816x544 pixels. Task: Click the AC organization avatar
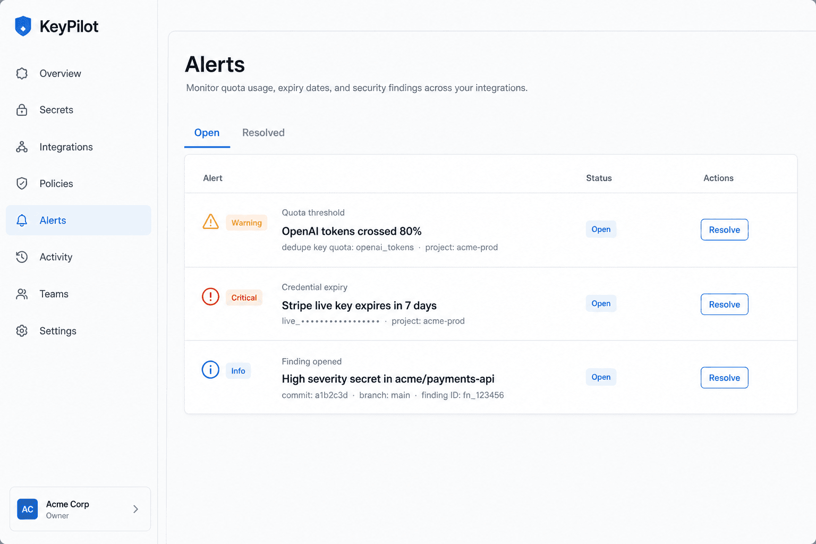pyautogui.click(x=28, y=509)
